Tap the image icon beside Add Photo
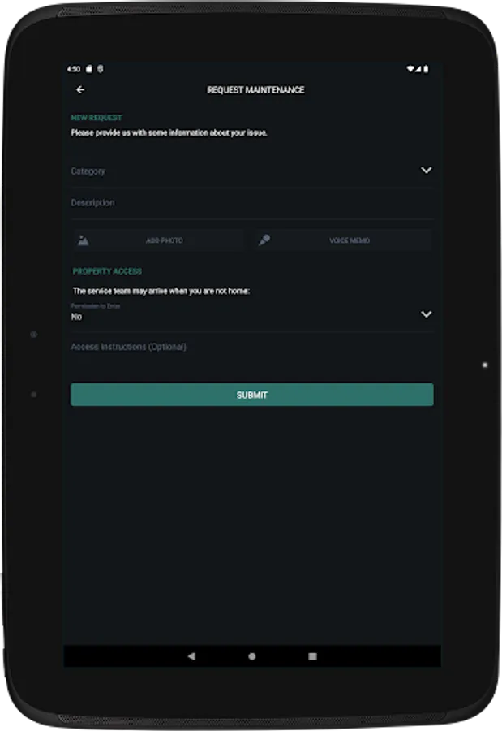This screenshot has width=502, height=731. point(83,240)
